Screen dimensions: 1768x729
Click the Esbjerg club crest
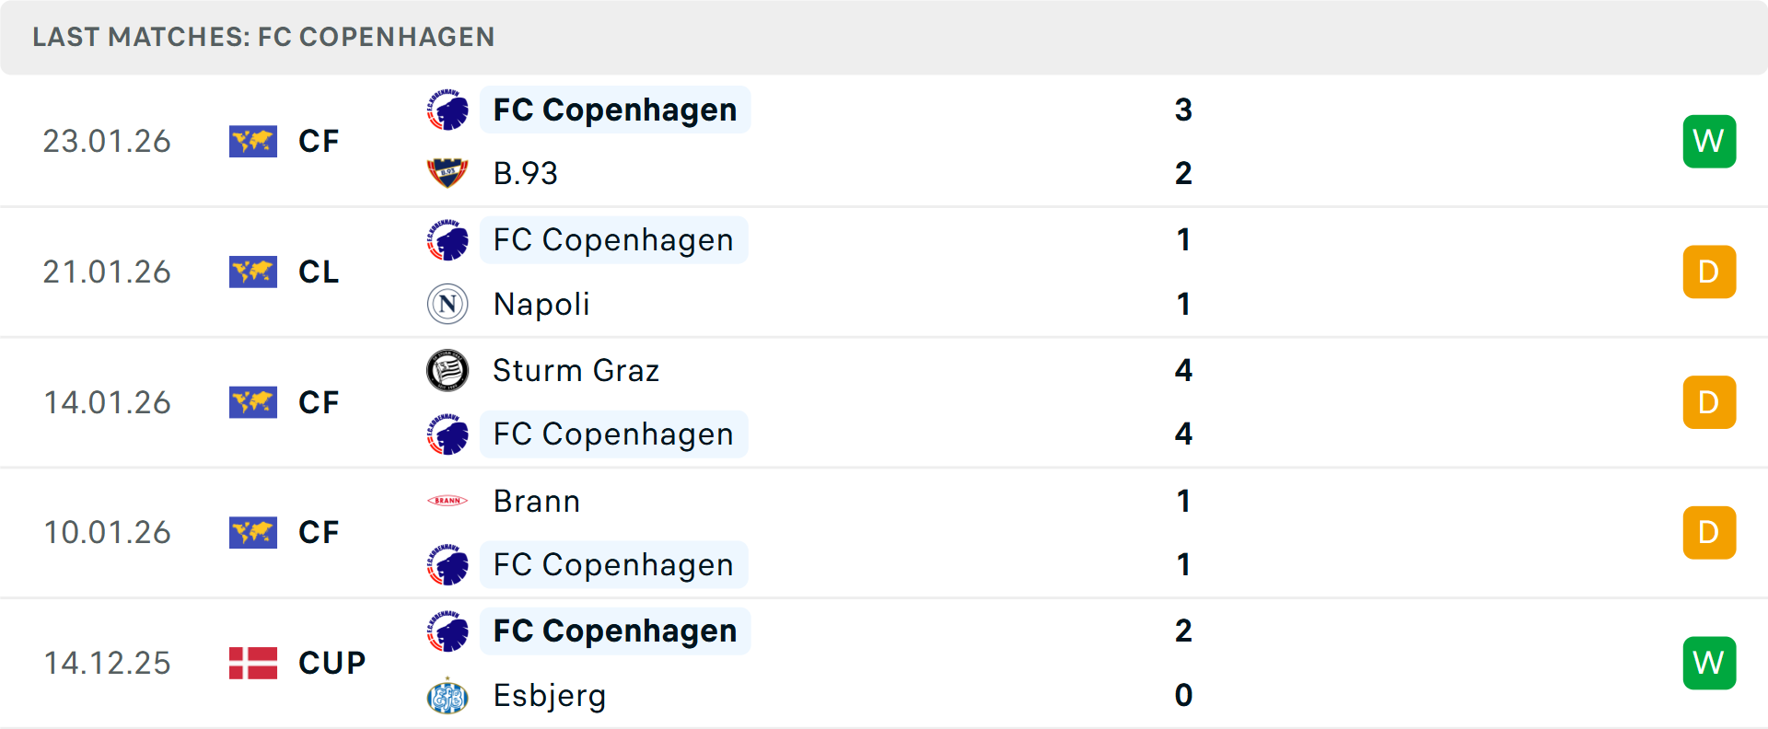pos(448,696)
